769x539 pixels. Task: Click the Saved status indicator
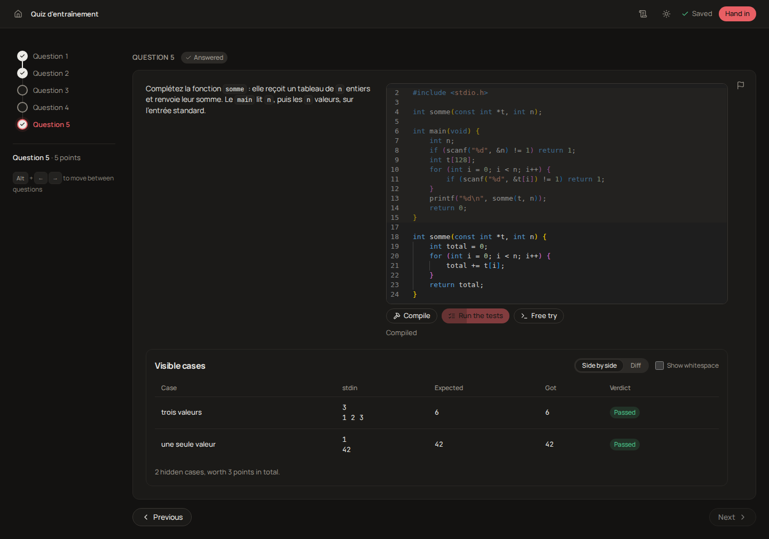[x=697, y=14]
